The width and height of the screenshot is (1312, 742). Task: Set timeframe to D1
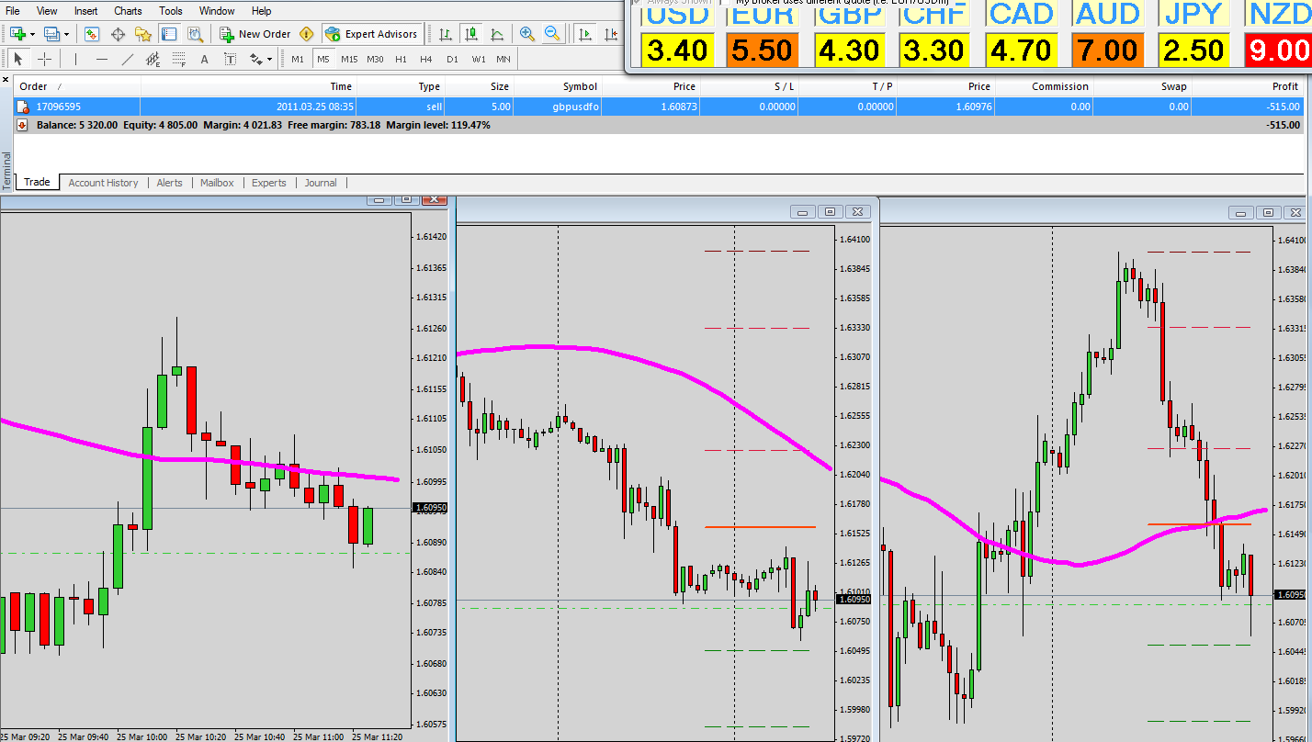[x=452, y=59]
